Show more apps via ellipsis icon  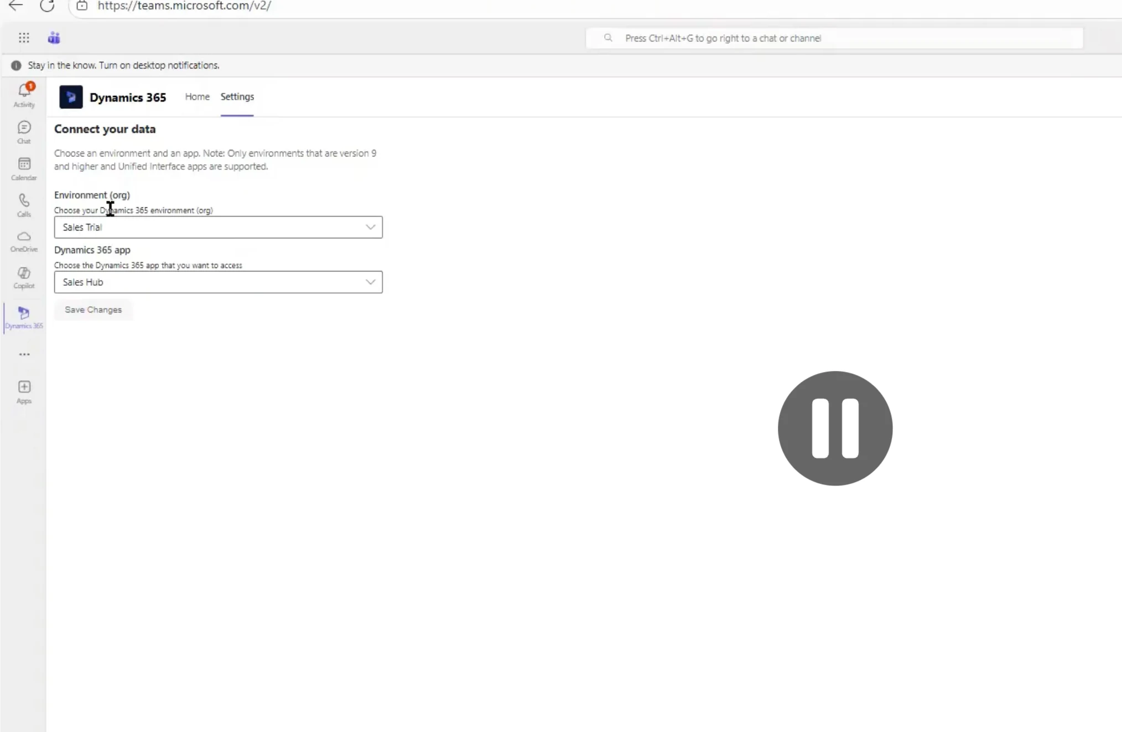click(24, 354)
